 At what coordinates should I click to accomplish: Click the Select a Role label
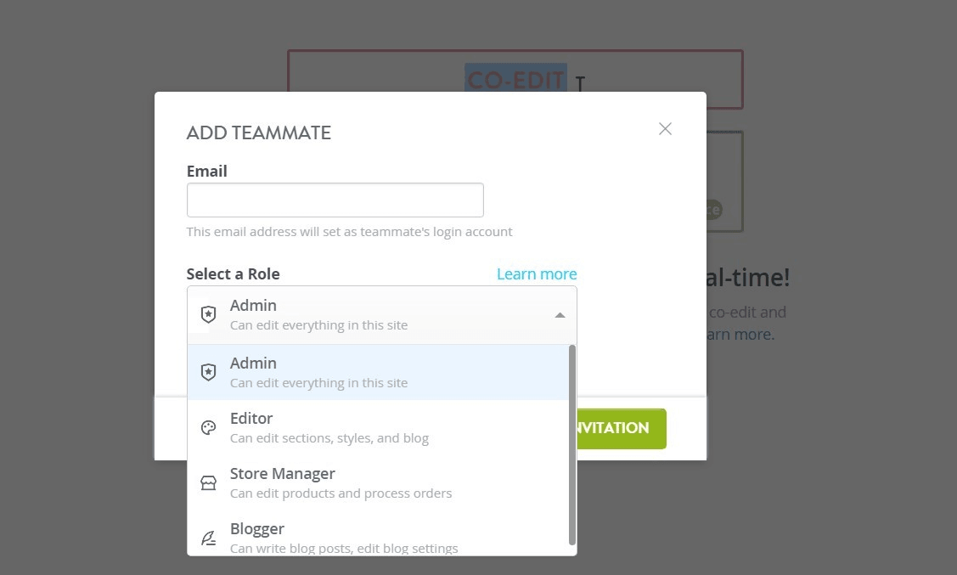(233, 273)
